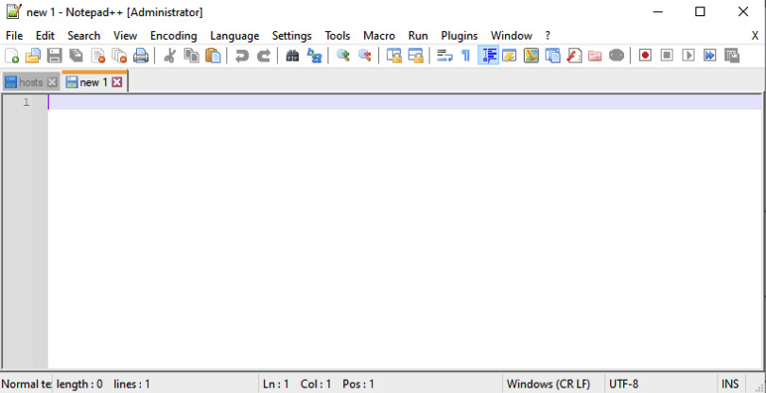Image resolution: width=766 pixels, height=393 pixels.
Task: Open the Encoding menu
Action: click(x=173, y=36)
